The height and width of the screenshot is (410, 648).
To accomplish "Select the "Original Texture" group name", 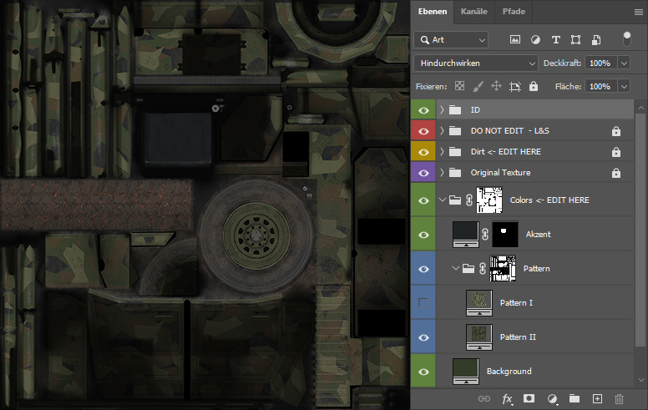I will point(500,172).
